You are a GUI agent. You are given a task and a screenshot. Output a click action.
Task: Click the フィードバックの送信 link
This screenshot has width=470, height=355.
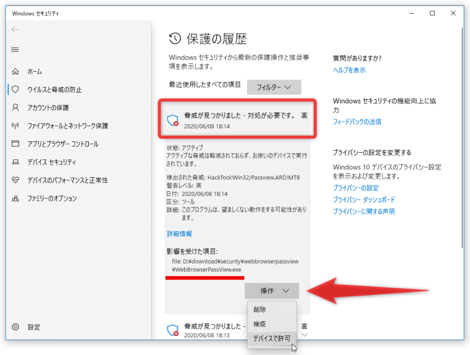357,122
